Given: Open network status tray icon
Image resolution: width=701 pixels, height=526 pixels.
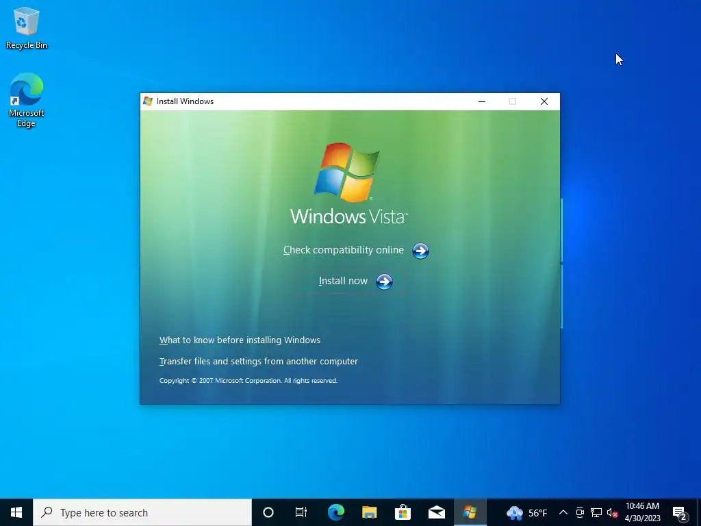Looking at the screenshot, I should [x=596, y=512].
